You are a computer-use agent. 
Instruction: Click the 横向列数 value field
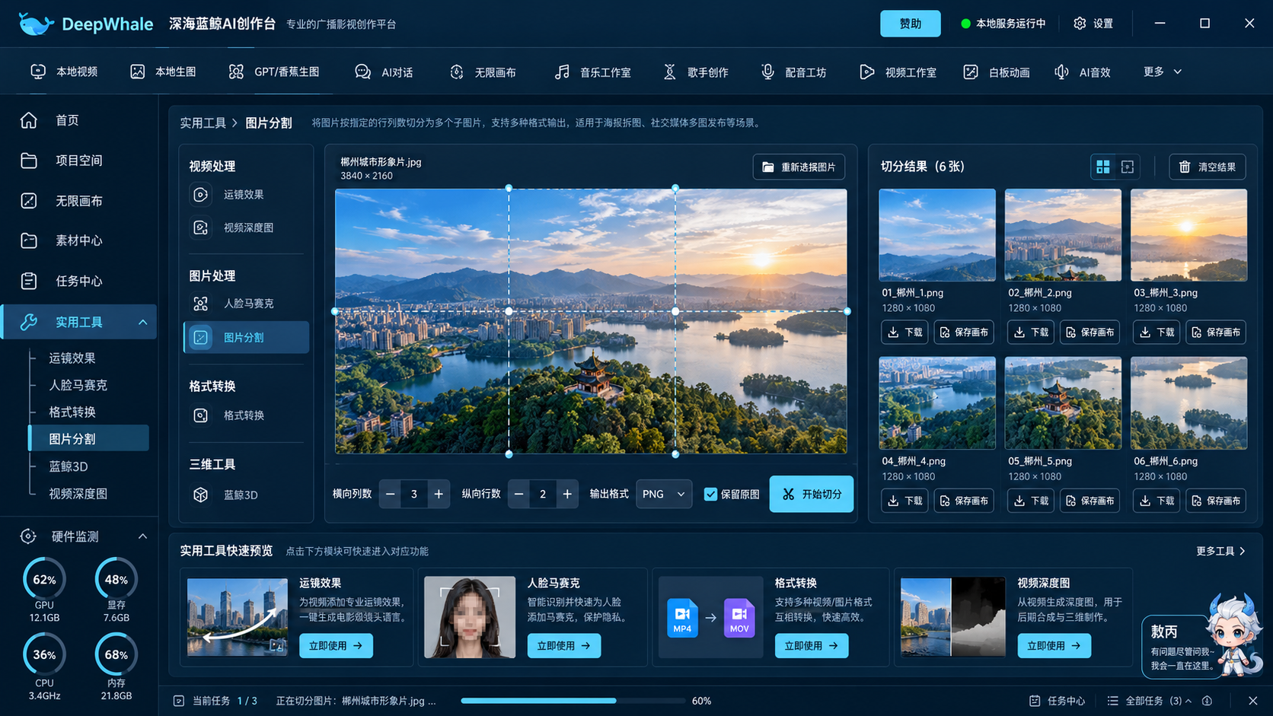(414, 494)
